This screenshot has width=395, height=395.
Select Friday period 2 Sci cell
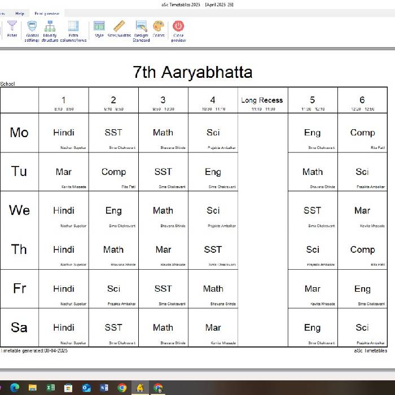click(113, 289)
